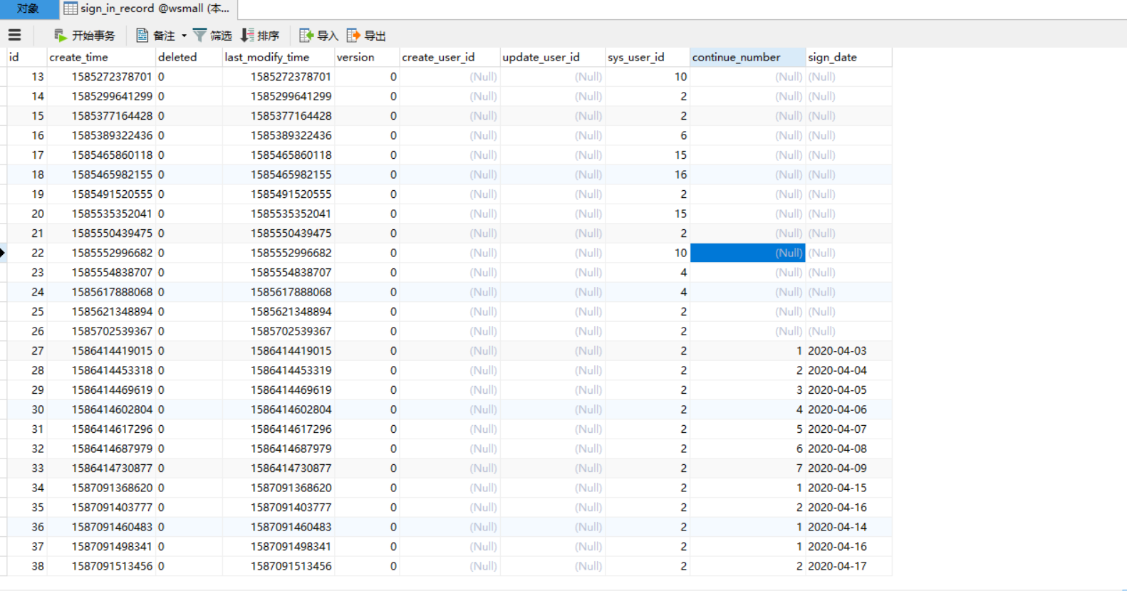The height and width of the screenshot is (591, 1127).
Task: Click the last_modify_time column header
Action: [279, 57]
